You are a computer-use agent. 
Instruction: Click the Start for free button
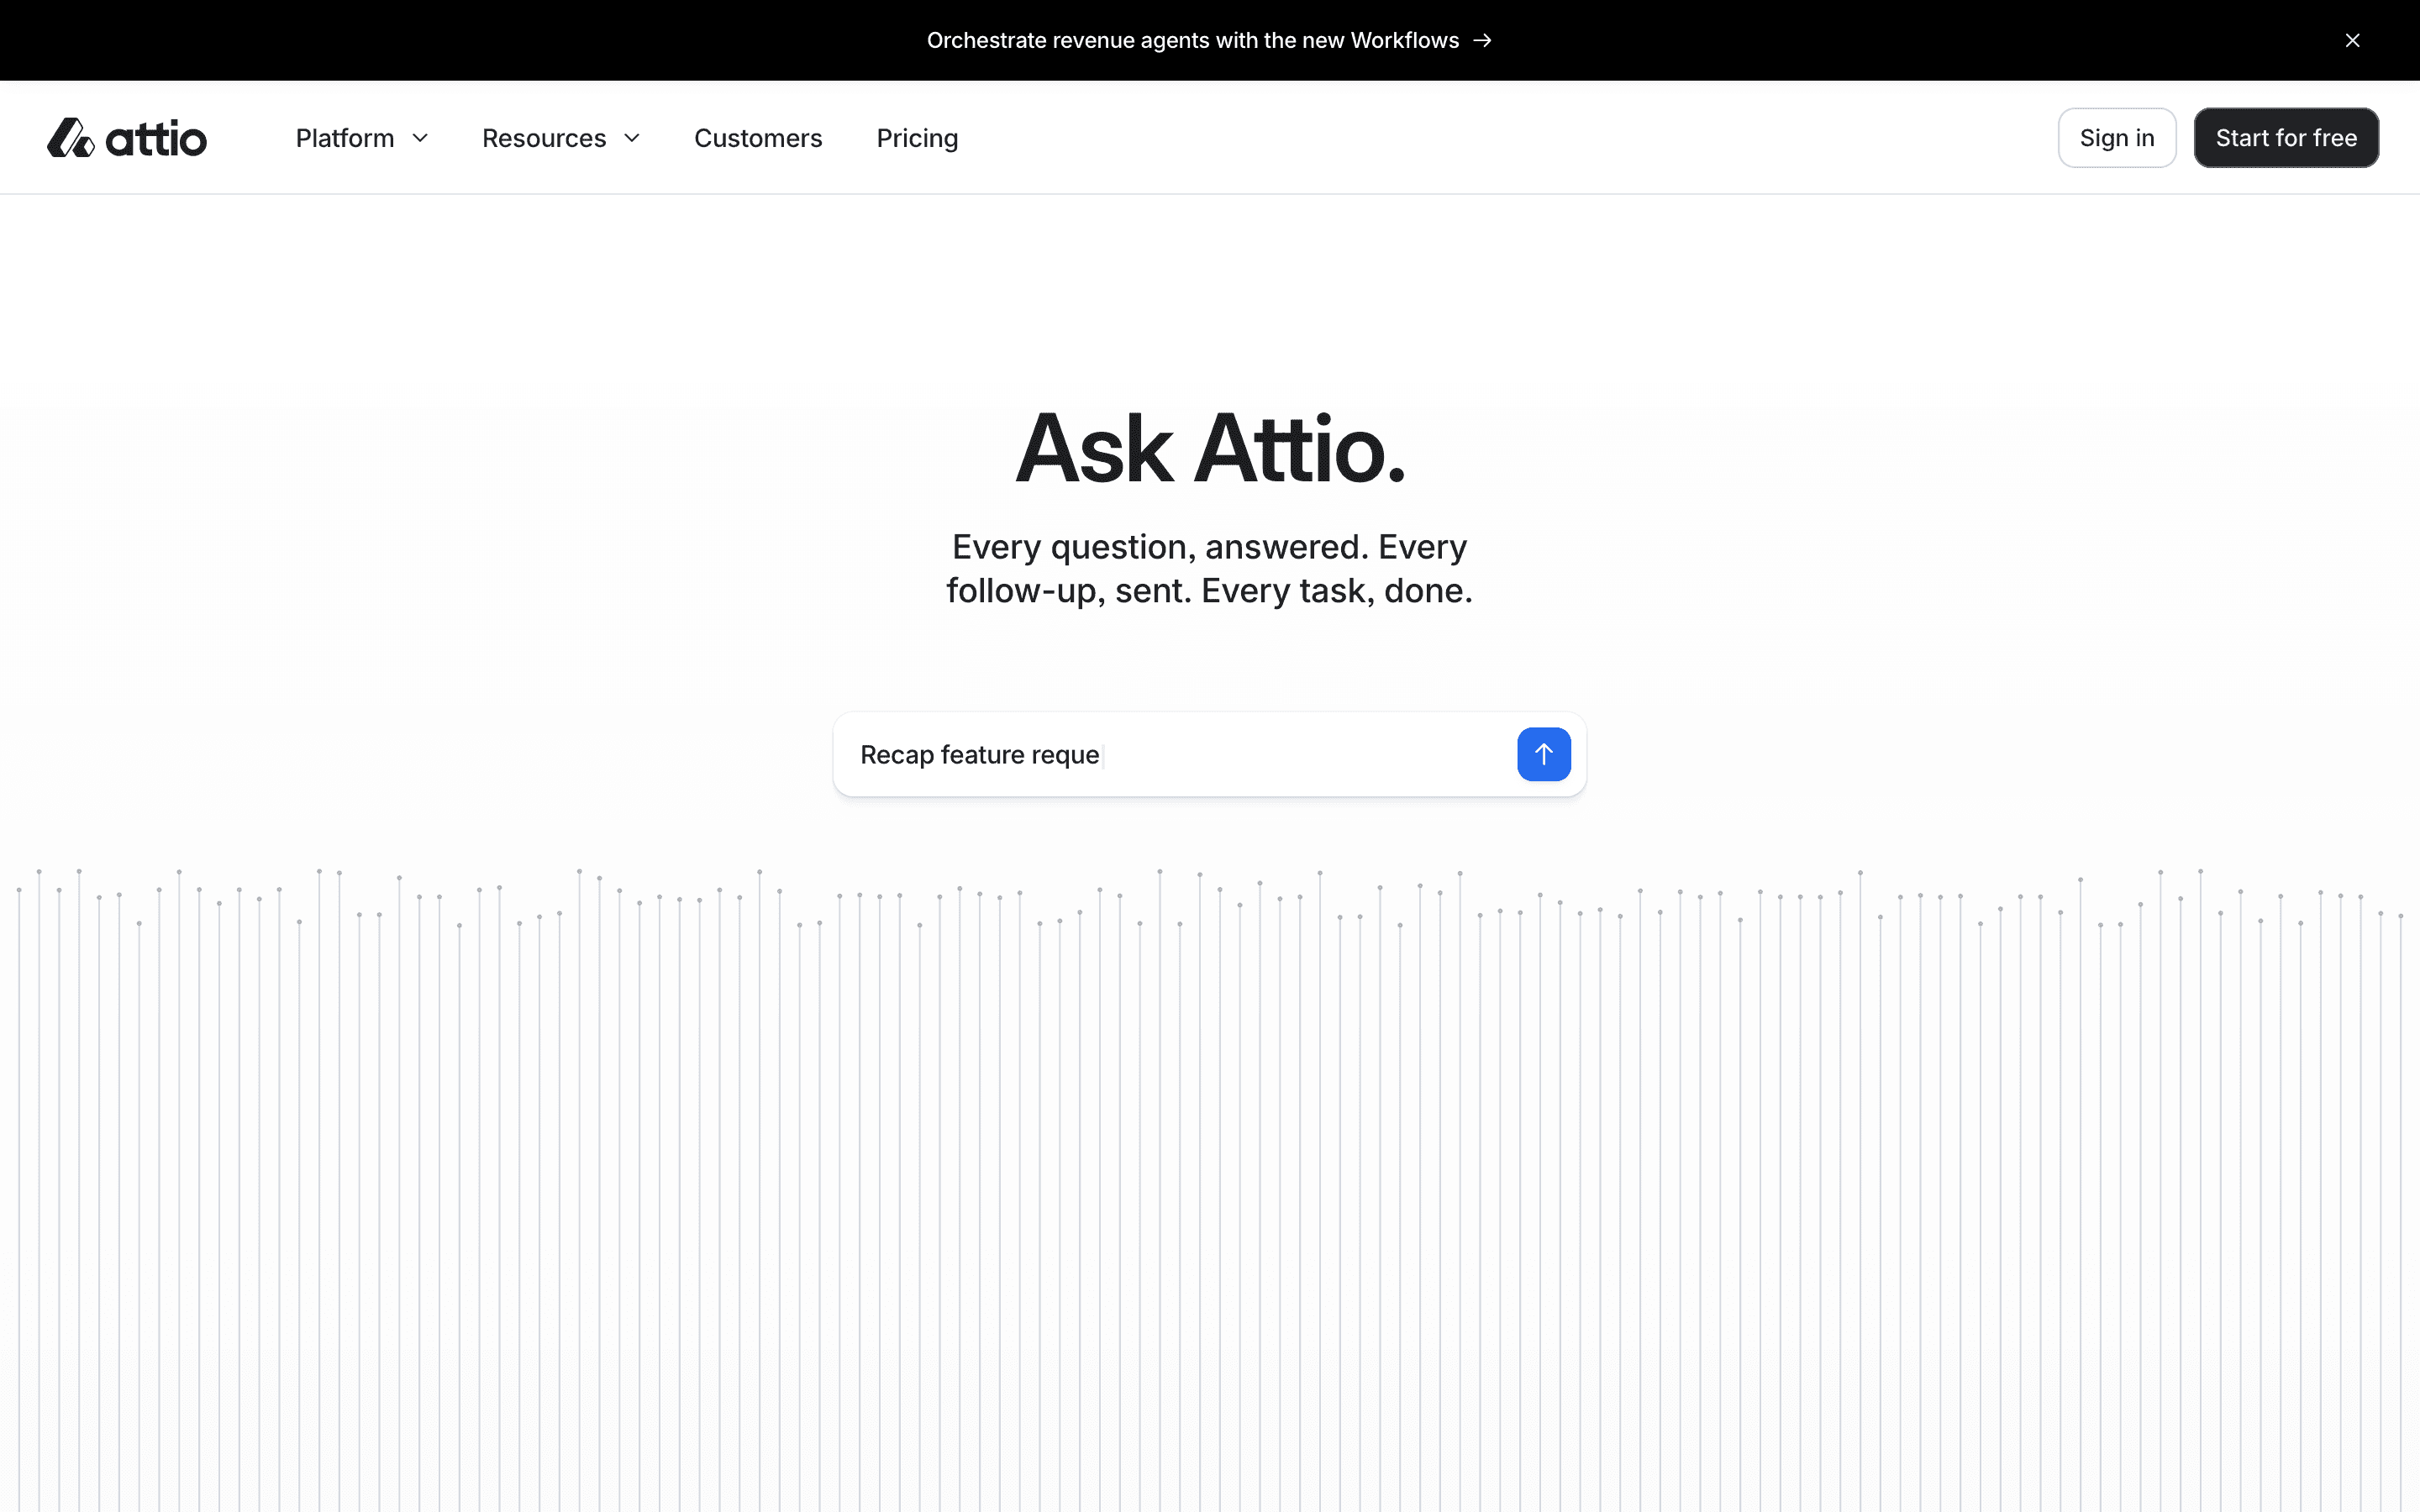2286,138
